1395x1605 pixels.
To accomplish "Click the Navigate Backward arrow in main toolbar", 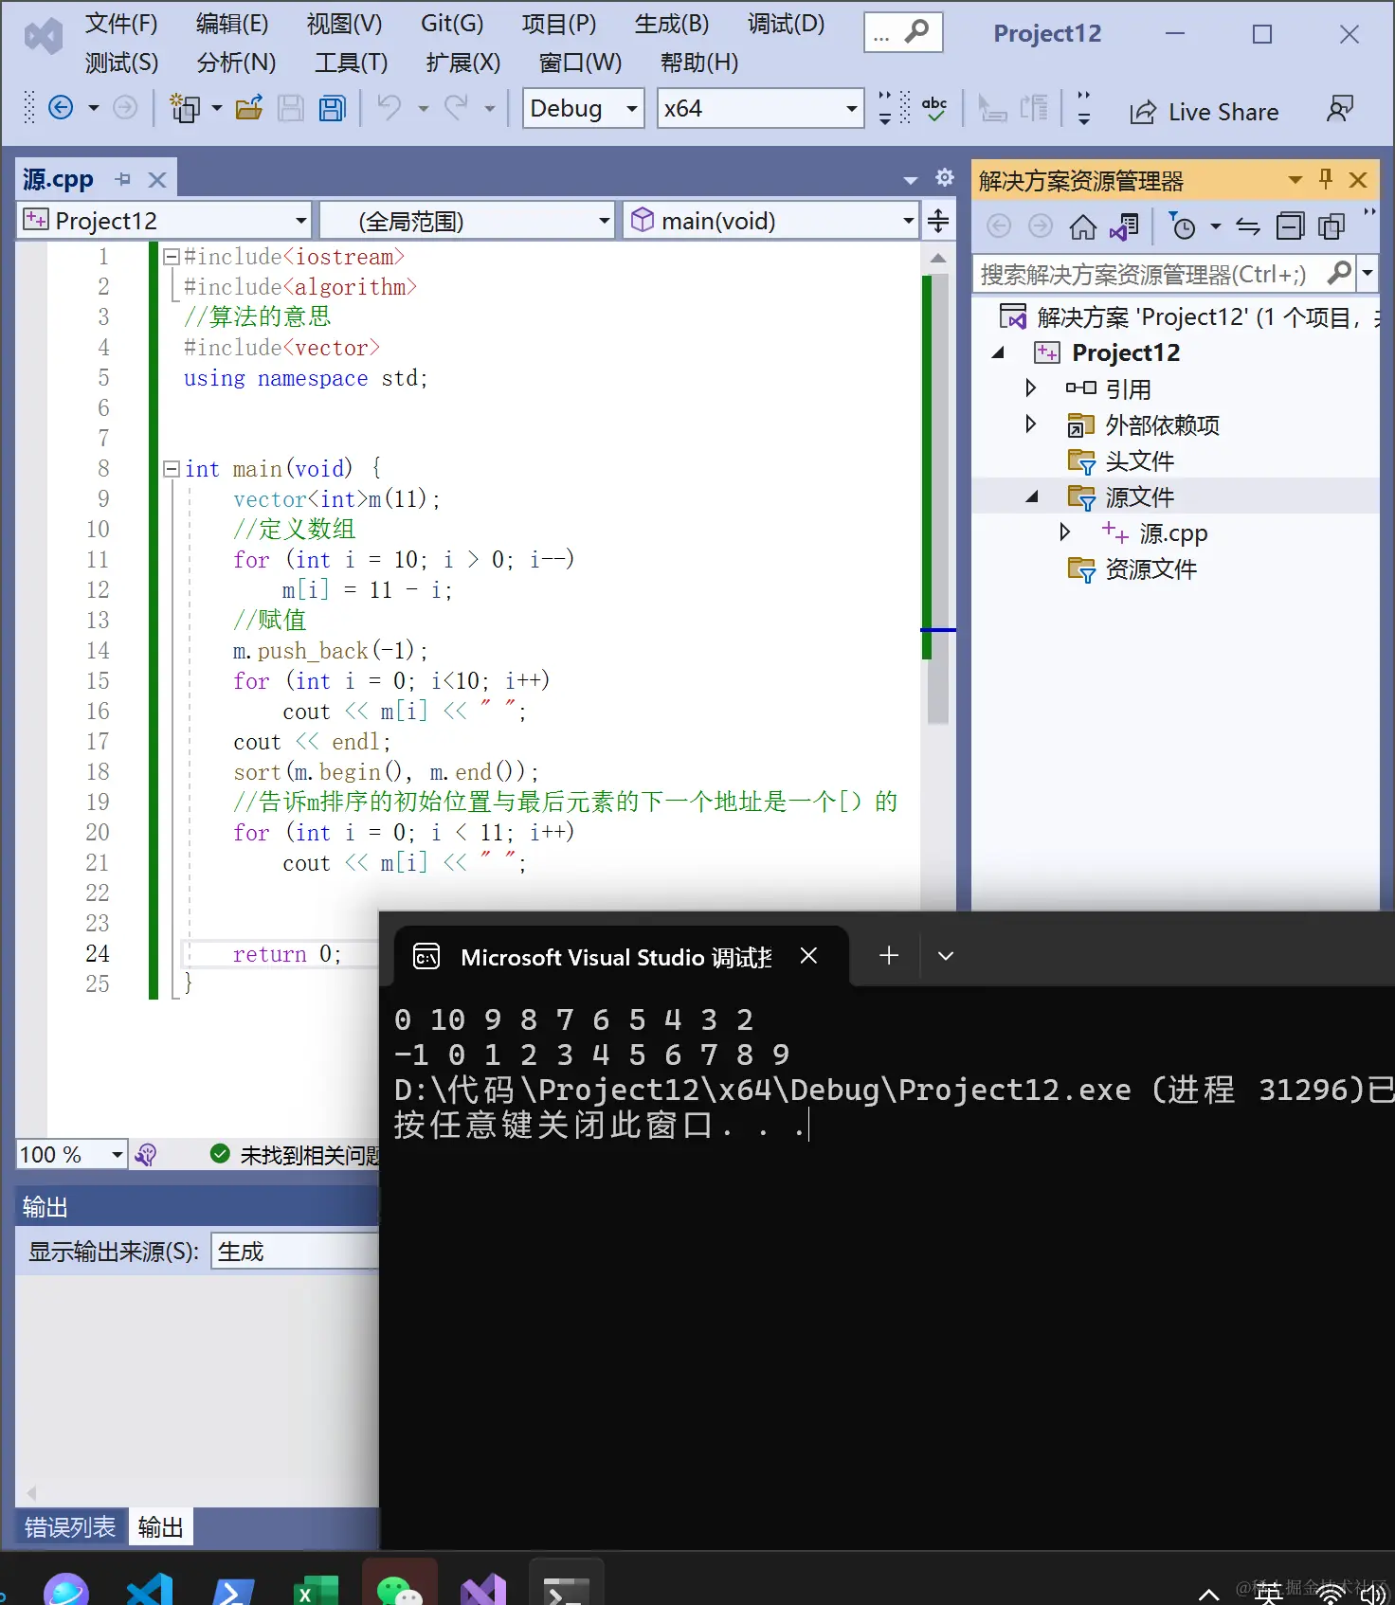I will coord(61,108).
